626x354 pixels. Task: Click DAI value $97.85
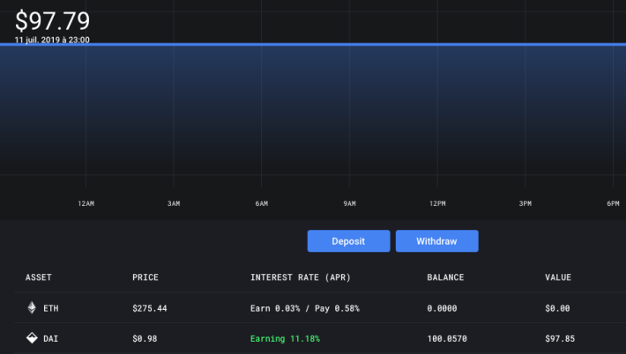pyautogui.click(x=560, y=338)
